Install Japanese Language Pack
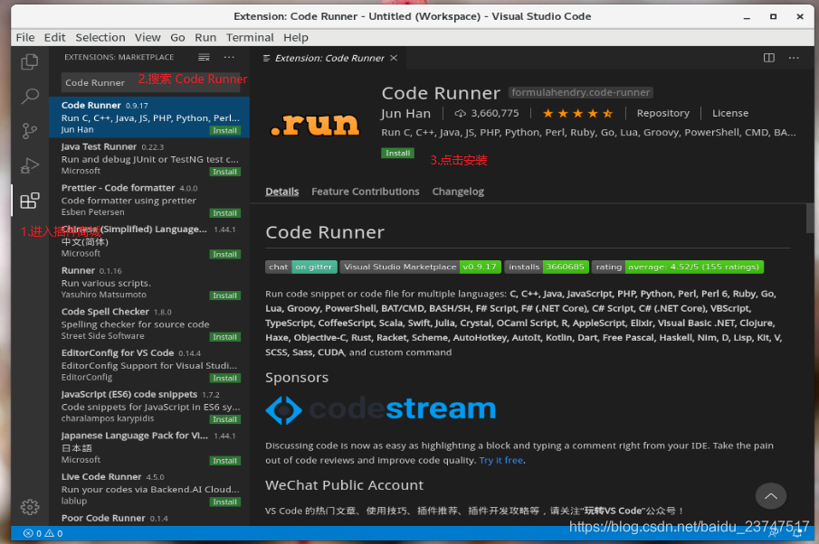Image resolution: width=819 pixels, height=544 pixels. coord(224,461)
